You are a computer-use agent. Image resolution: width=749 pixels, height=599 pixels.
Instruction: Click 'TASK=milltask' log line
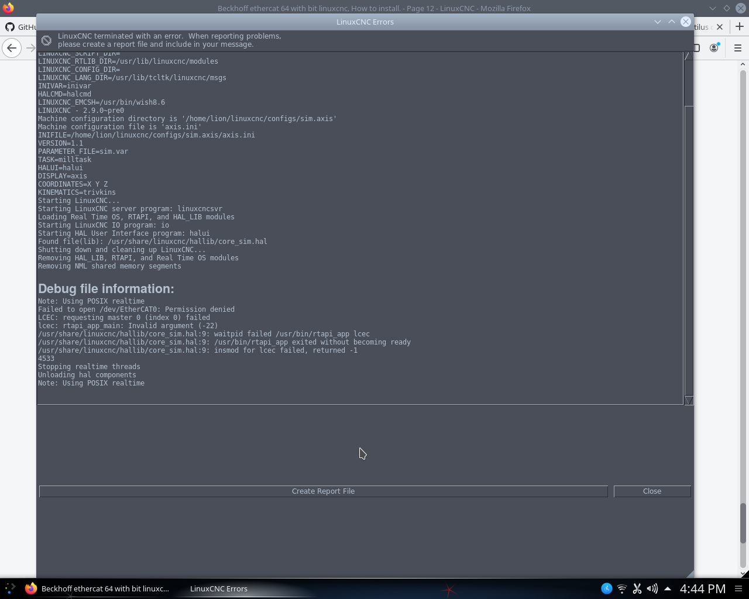point(64,160)
